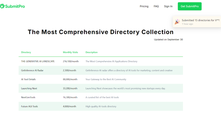Open the Pricing page
Viewport: 221px width, 113px height.
pyautogui.click(x=144, y=6)
